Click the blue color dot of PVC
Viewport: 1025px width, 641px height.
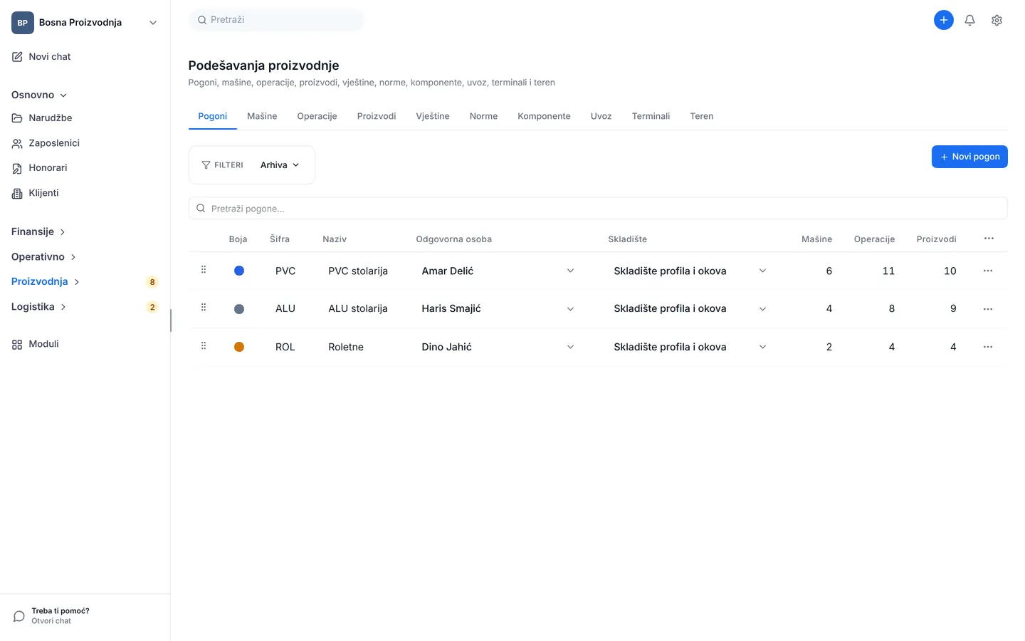point(239,271)
